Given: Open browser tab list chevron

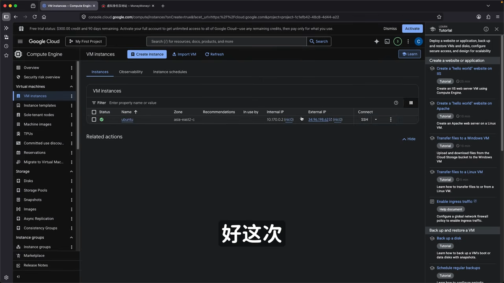Looking at the screenshot, I should click(488, 6).
